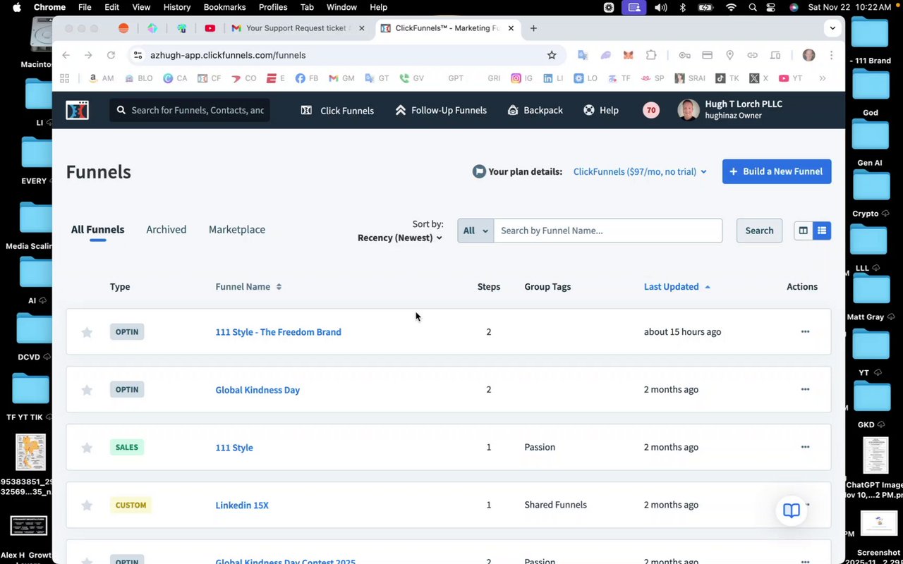Open the LI LinkedIn bookmark
Screen dimensions: 903x564
click(x=554, y=78)
